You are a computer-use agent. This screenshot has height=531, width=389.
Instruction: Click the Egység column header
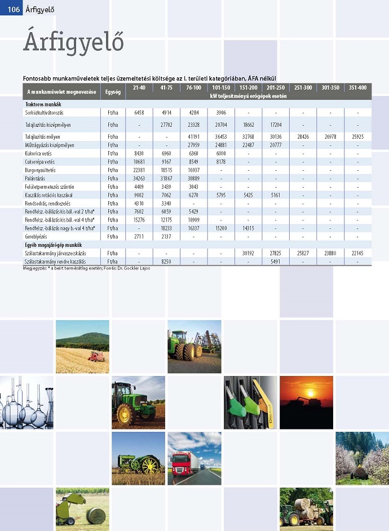pos(113,92)
